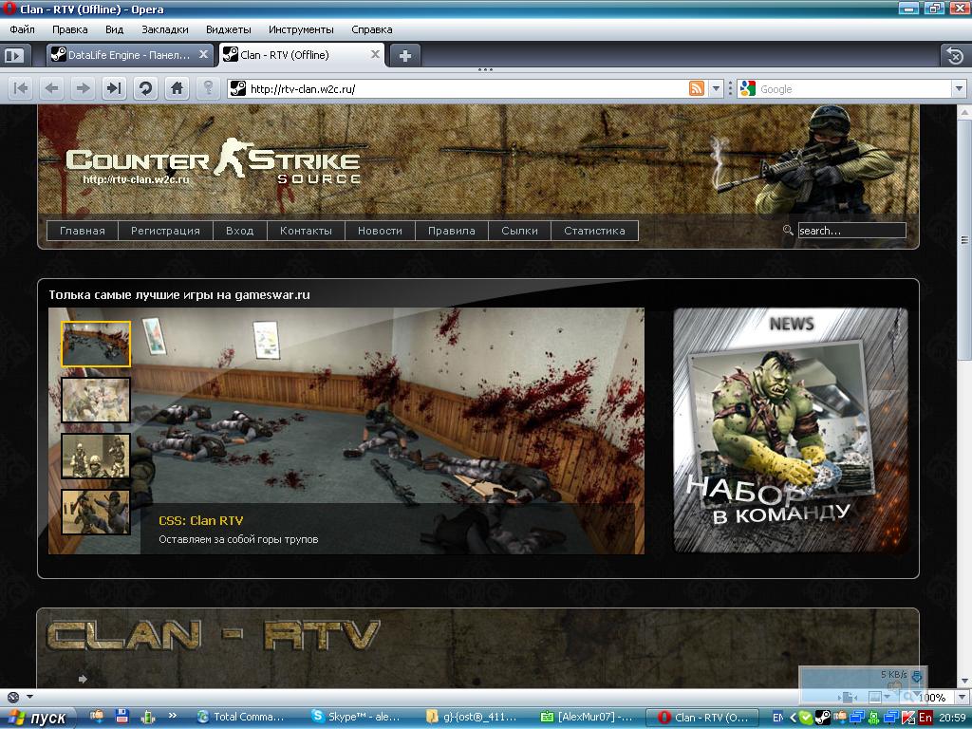Click the Вход login link
972x729 pixels.
[x=240, y=231]
